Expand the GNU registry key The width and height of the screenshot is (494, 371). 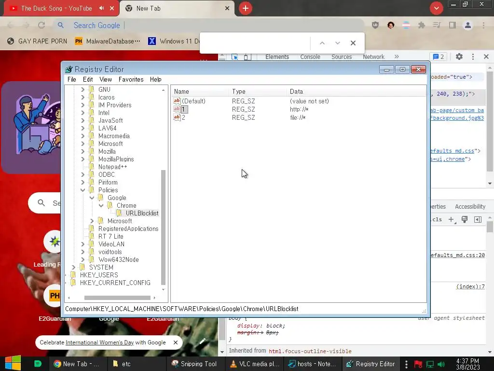pyautogui.click(x=82, y=89)
